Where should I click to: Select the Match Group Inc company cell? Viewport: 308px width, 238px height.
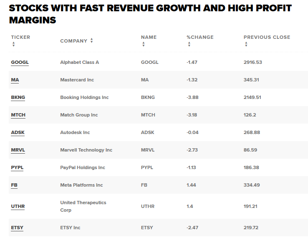(x=79, y=115)
